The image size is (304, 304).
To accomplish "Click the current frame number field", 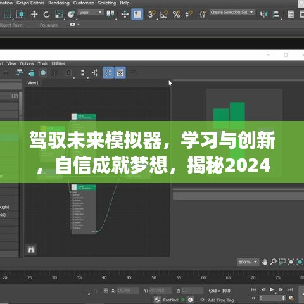I will click(270, 298).
